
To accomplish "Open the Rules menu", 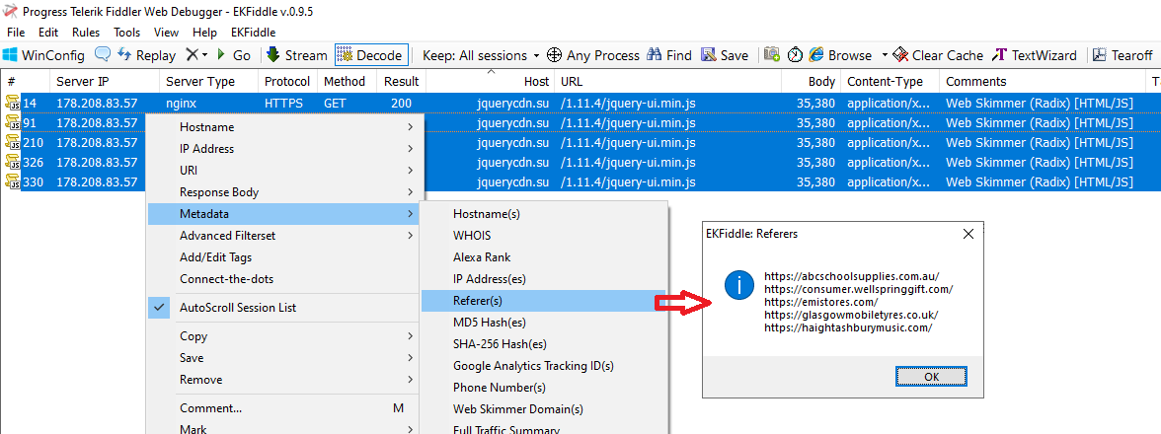I will [x=86, y=33].
